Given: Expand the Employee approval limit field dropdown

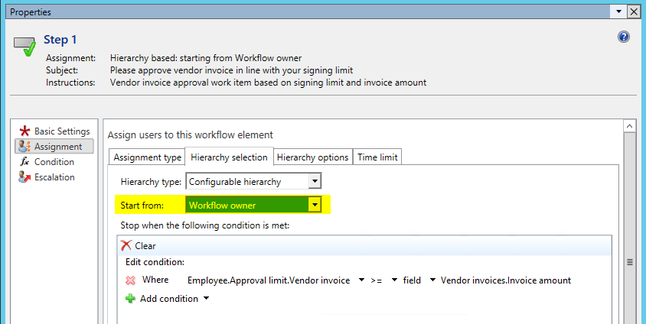Looking at the screenshot, I should click(x=361, y=280).
